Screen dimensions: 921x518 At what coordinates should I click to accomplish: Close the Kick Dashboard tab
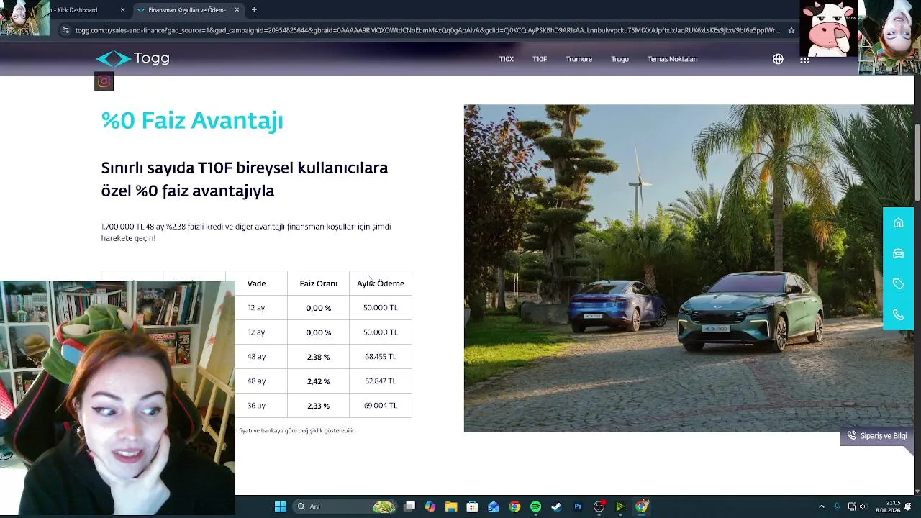(122, 10)
